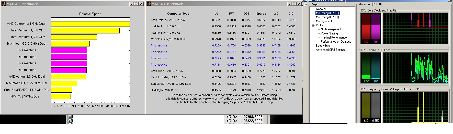Click the 1.8034 2-D value
Image resolution: width=453 pixels, height=134 pixels.
tap(276, 39)
